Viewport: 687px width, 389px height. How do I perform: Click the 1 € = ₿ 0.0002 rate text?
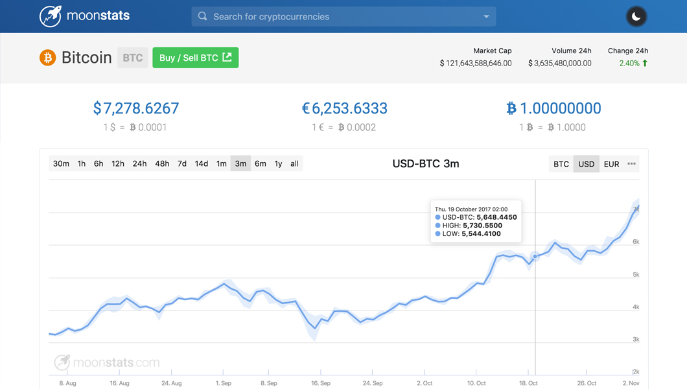(x=344, y=128)
